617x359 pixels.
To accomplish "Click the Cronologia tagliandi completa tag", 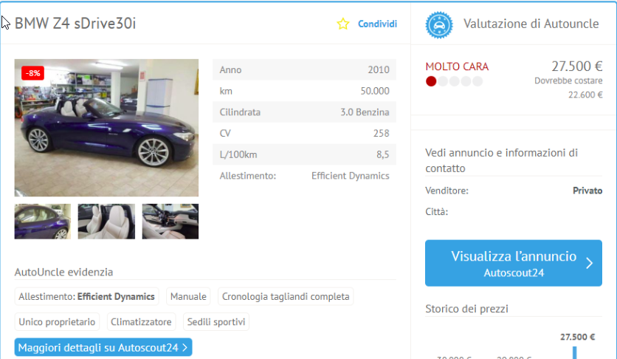I will [286, 296].
